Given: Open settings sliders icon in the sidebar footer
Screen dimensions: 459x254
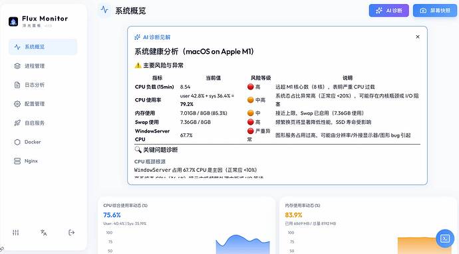Looking at the screenshot, I should [16, 232].
